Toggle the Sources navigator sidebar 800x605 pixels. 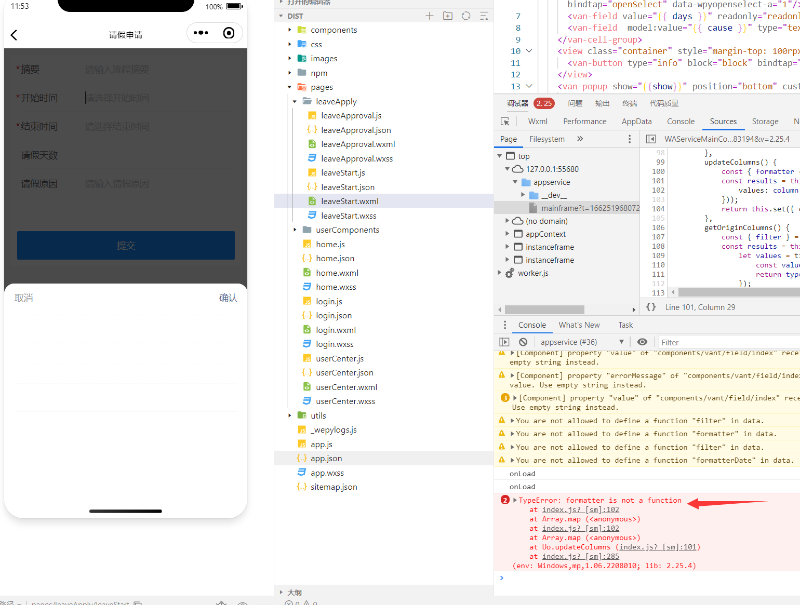(651, 139)
